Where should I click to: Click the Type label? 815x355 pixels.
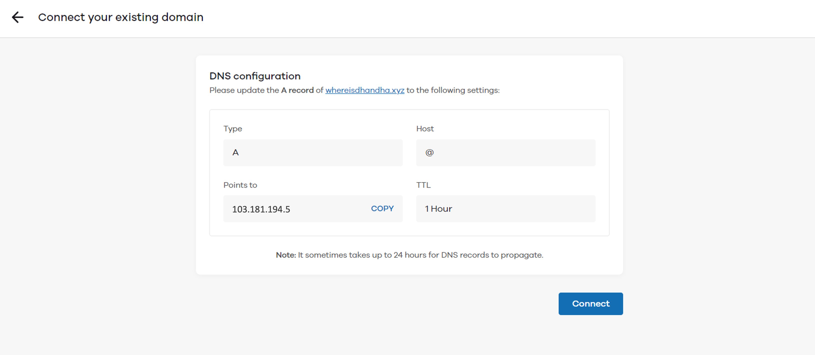click(x=233, y=129)
